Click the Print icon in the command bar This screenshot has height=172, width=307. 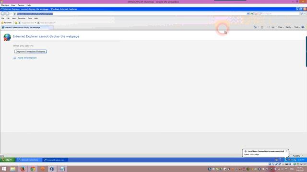pyautogui.click(x=273, y=27)
